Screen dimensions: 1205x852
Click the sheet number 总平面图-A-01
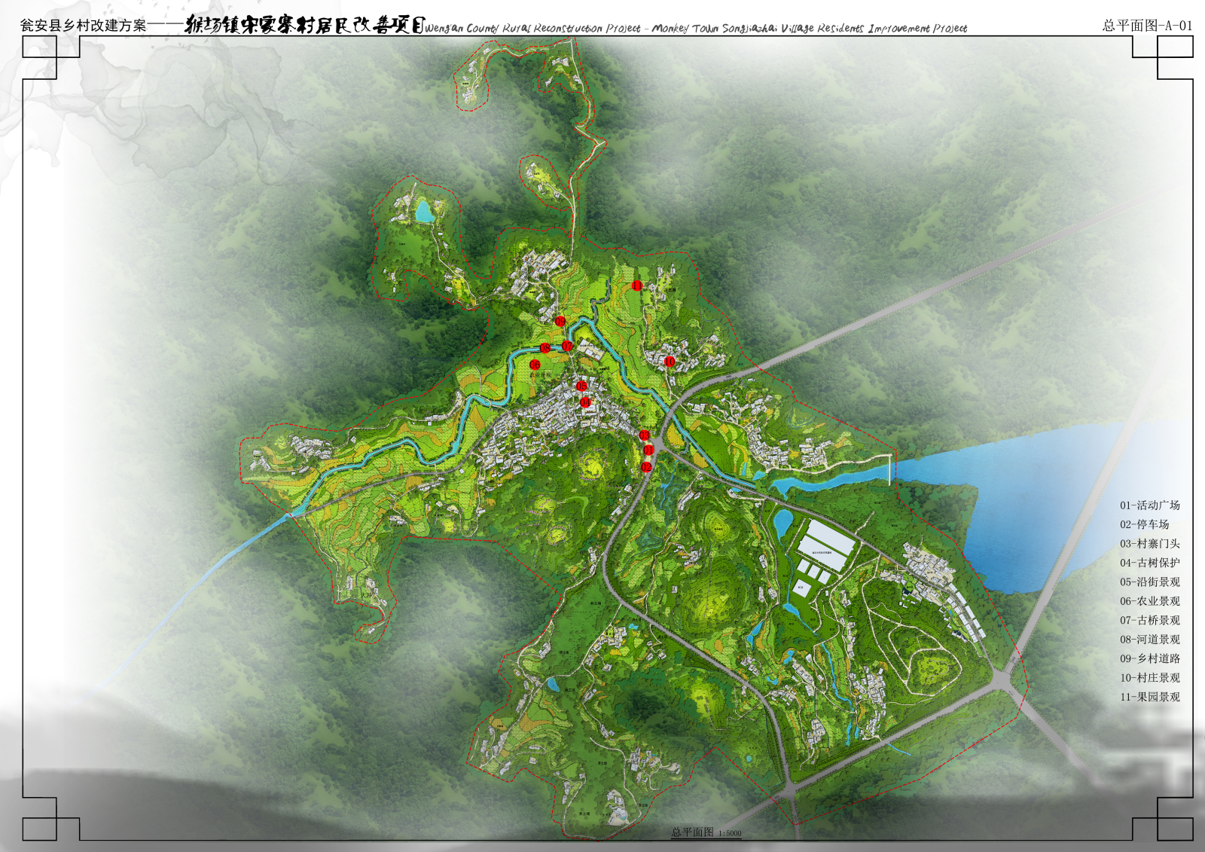[1147, 26]
